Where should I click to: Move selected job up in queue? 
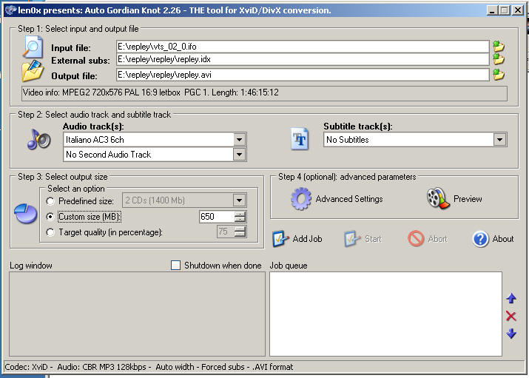click(511, 298)
